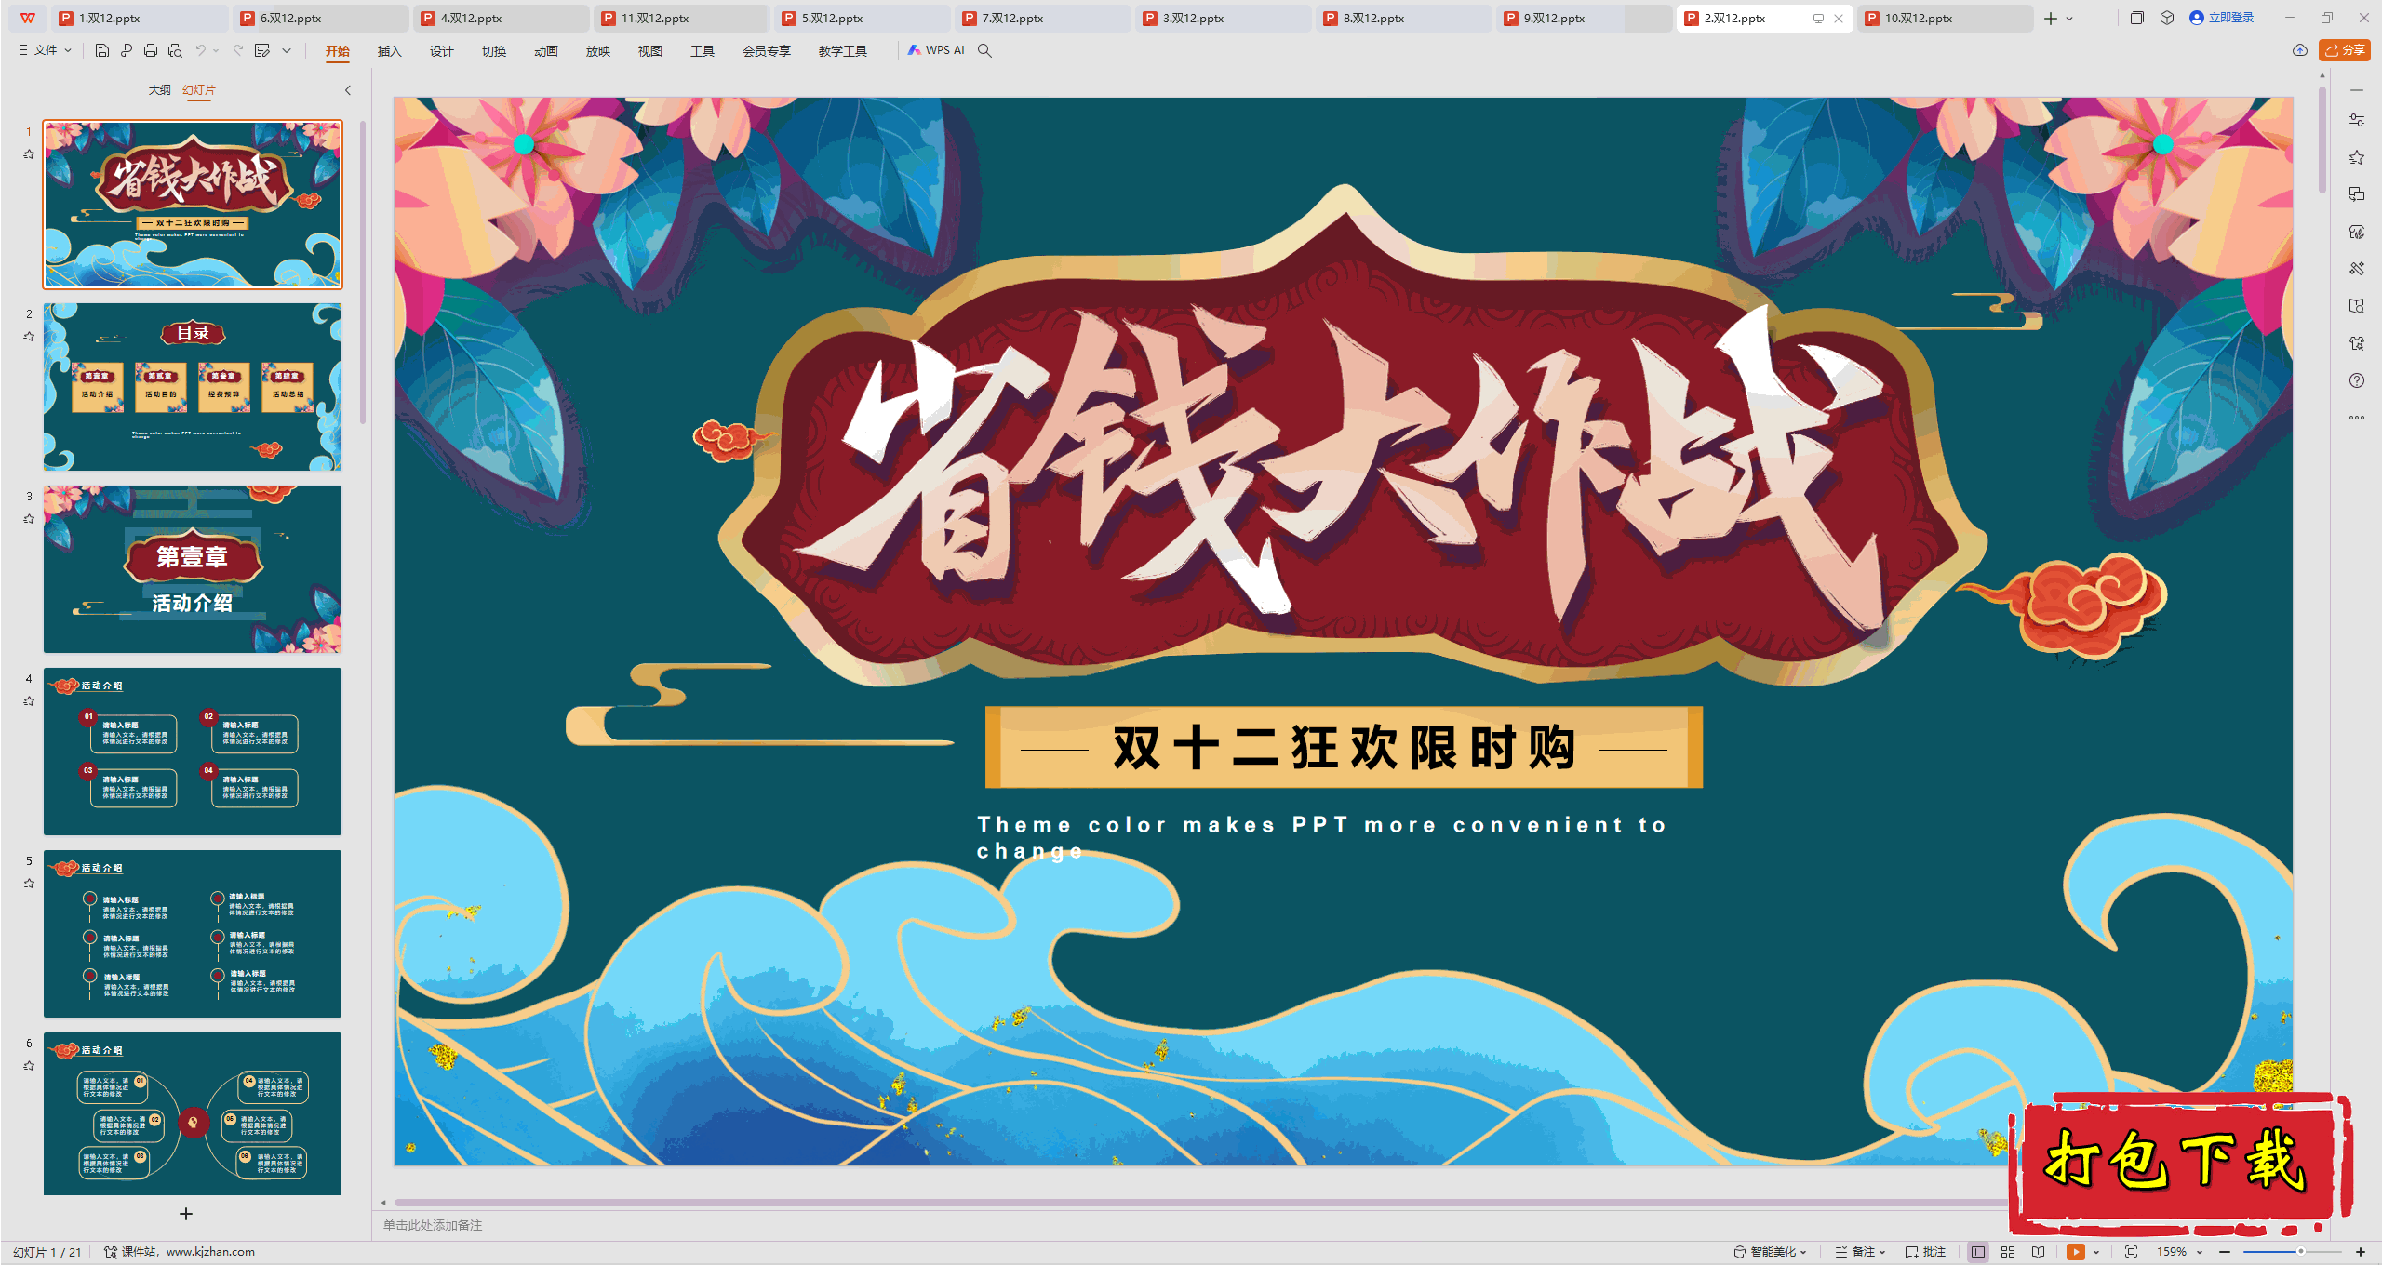The width and height of the screenshot is (2382, 1265).
Task: Mark slide 1 with its star icon
Action: [29, 154]
